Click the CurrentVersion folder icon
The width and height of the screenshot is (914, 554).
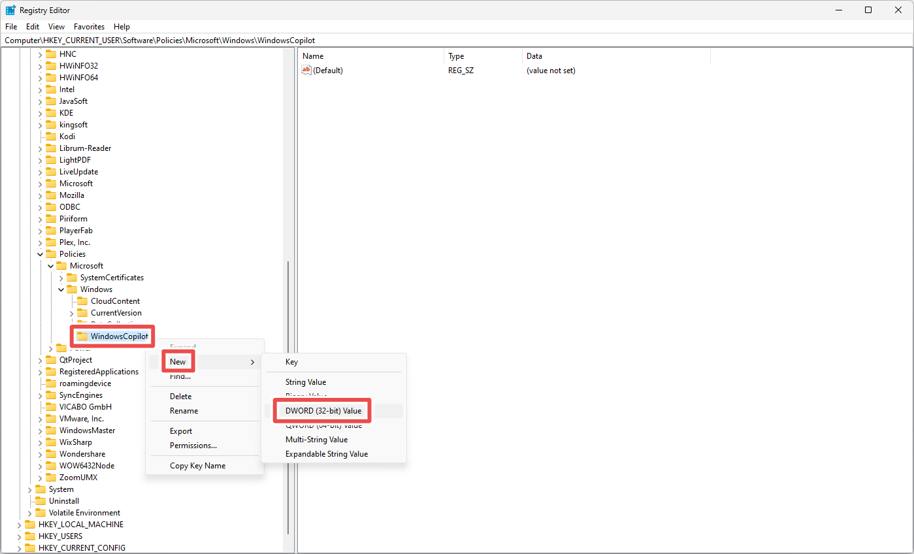coord(82,313)
